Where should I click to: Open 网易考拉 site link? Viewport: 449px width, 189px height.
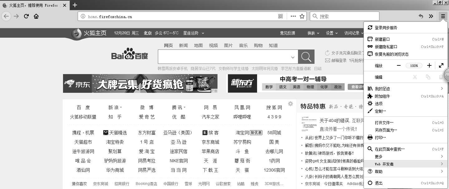coord(147,161)
